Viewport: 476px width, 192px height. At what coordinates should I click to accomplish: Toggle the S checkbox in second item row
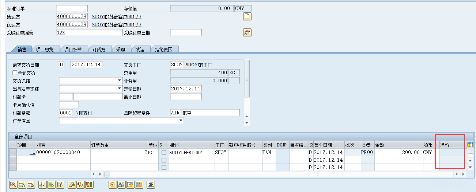(x=164, y=160)
